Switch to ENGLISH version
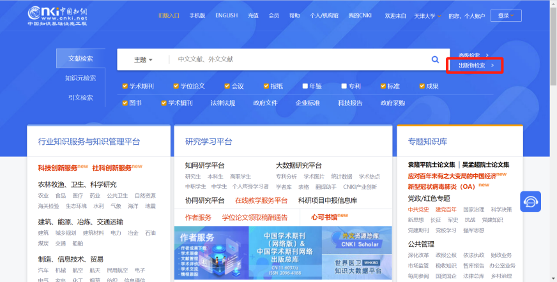 (x=226, y=15)
